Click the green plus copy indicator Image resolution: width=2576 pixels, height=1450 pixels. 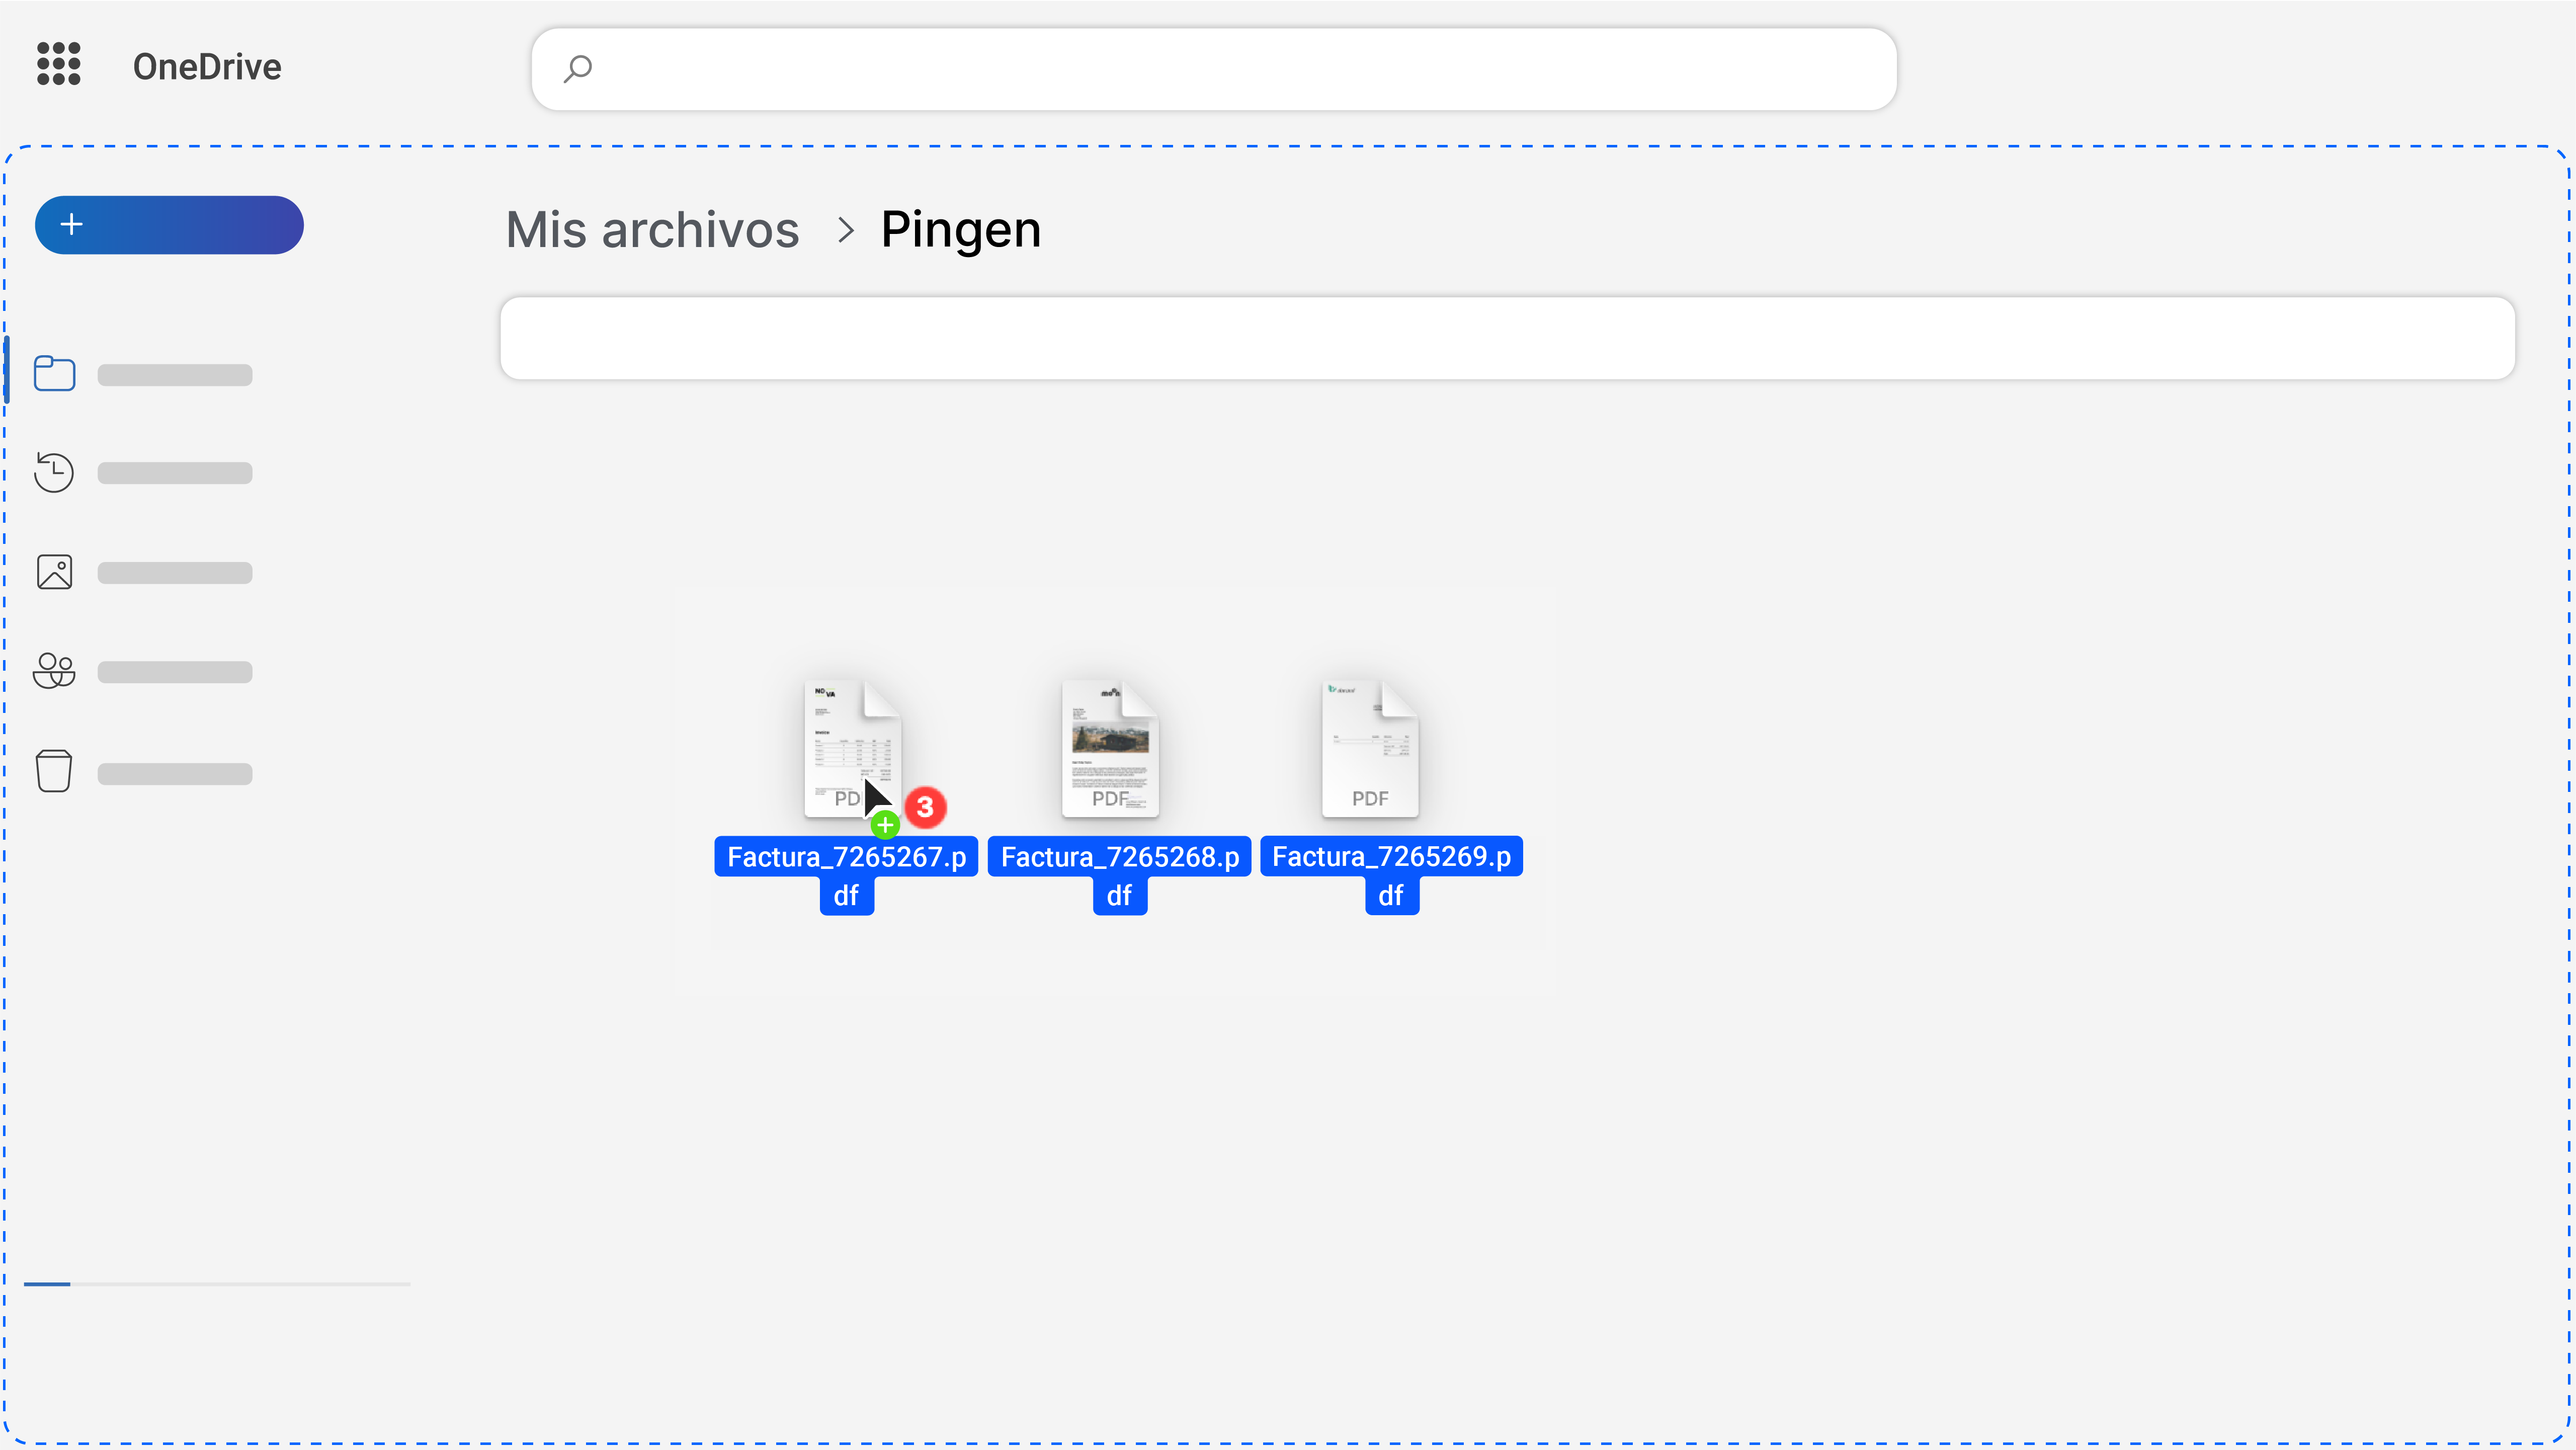[884, 825]
